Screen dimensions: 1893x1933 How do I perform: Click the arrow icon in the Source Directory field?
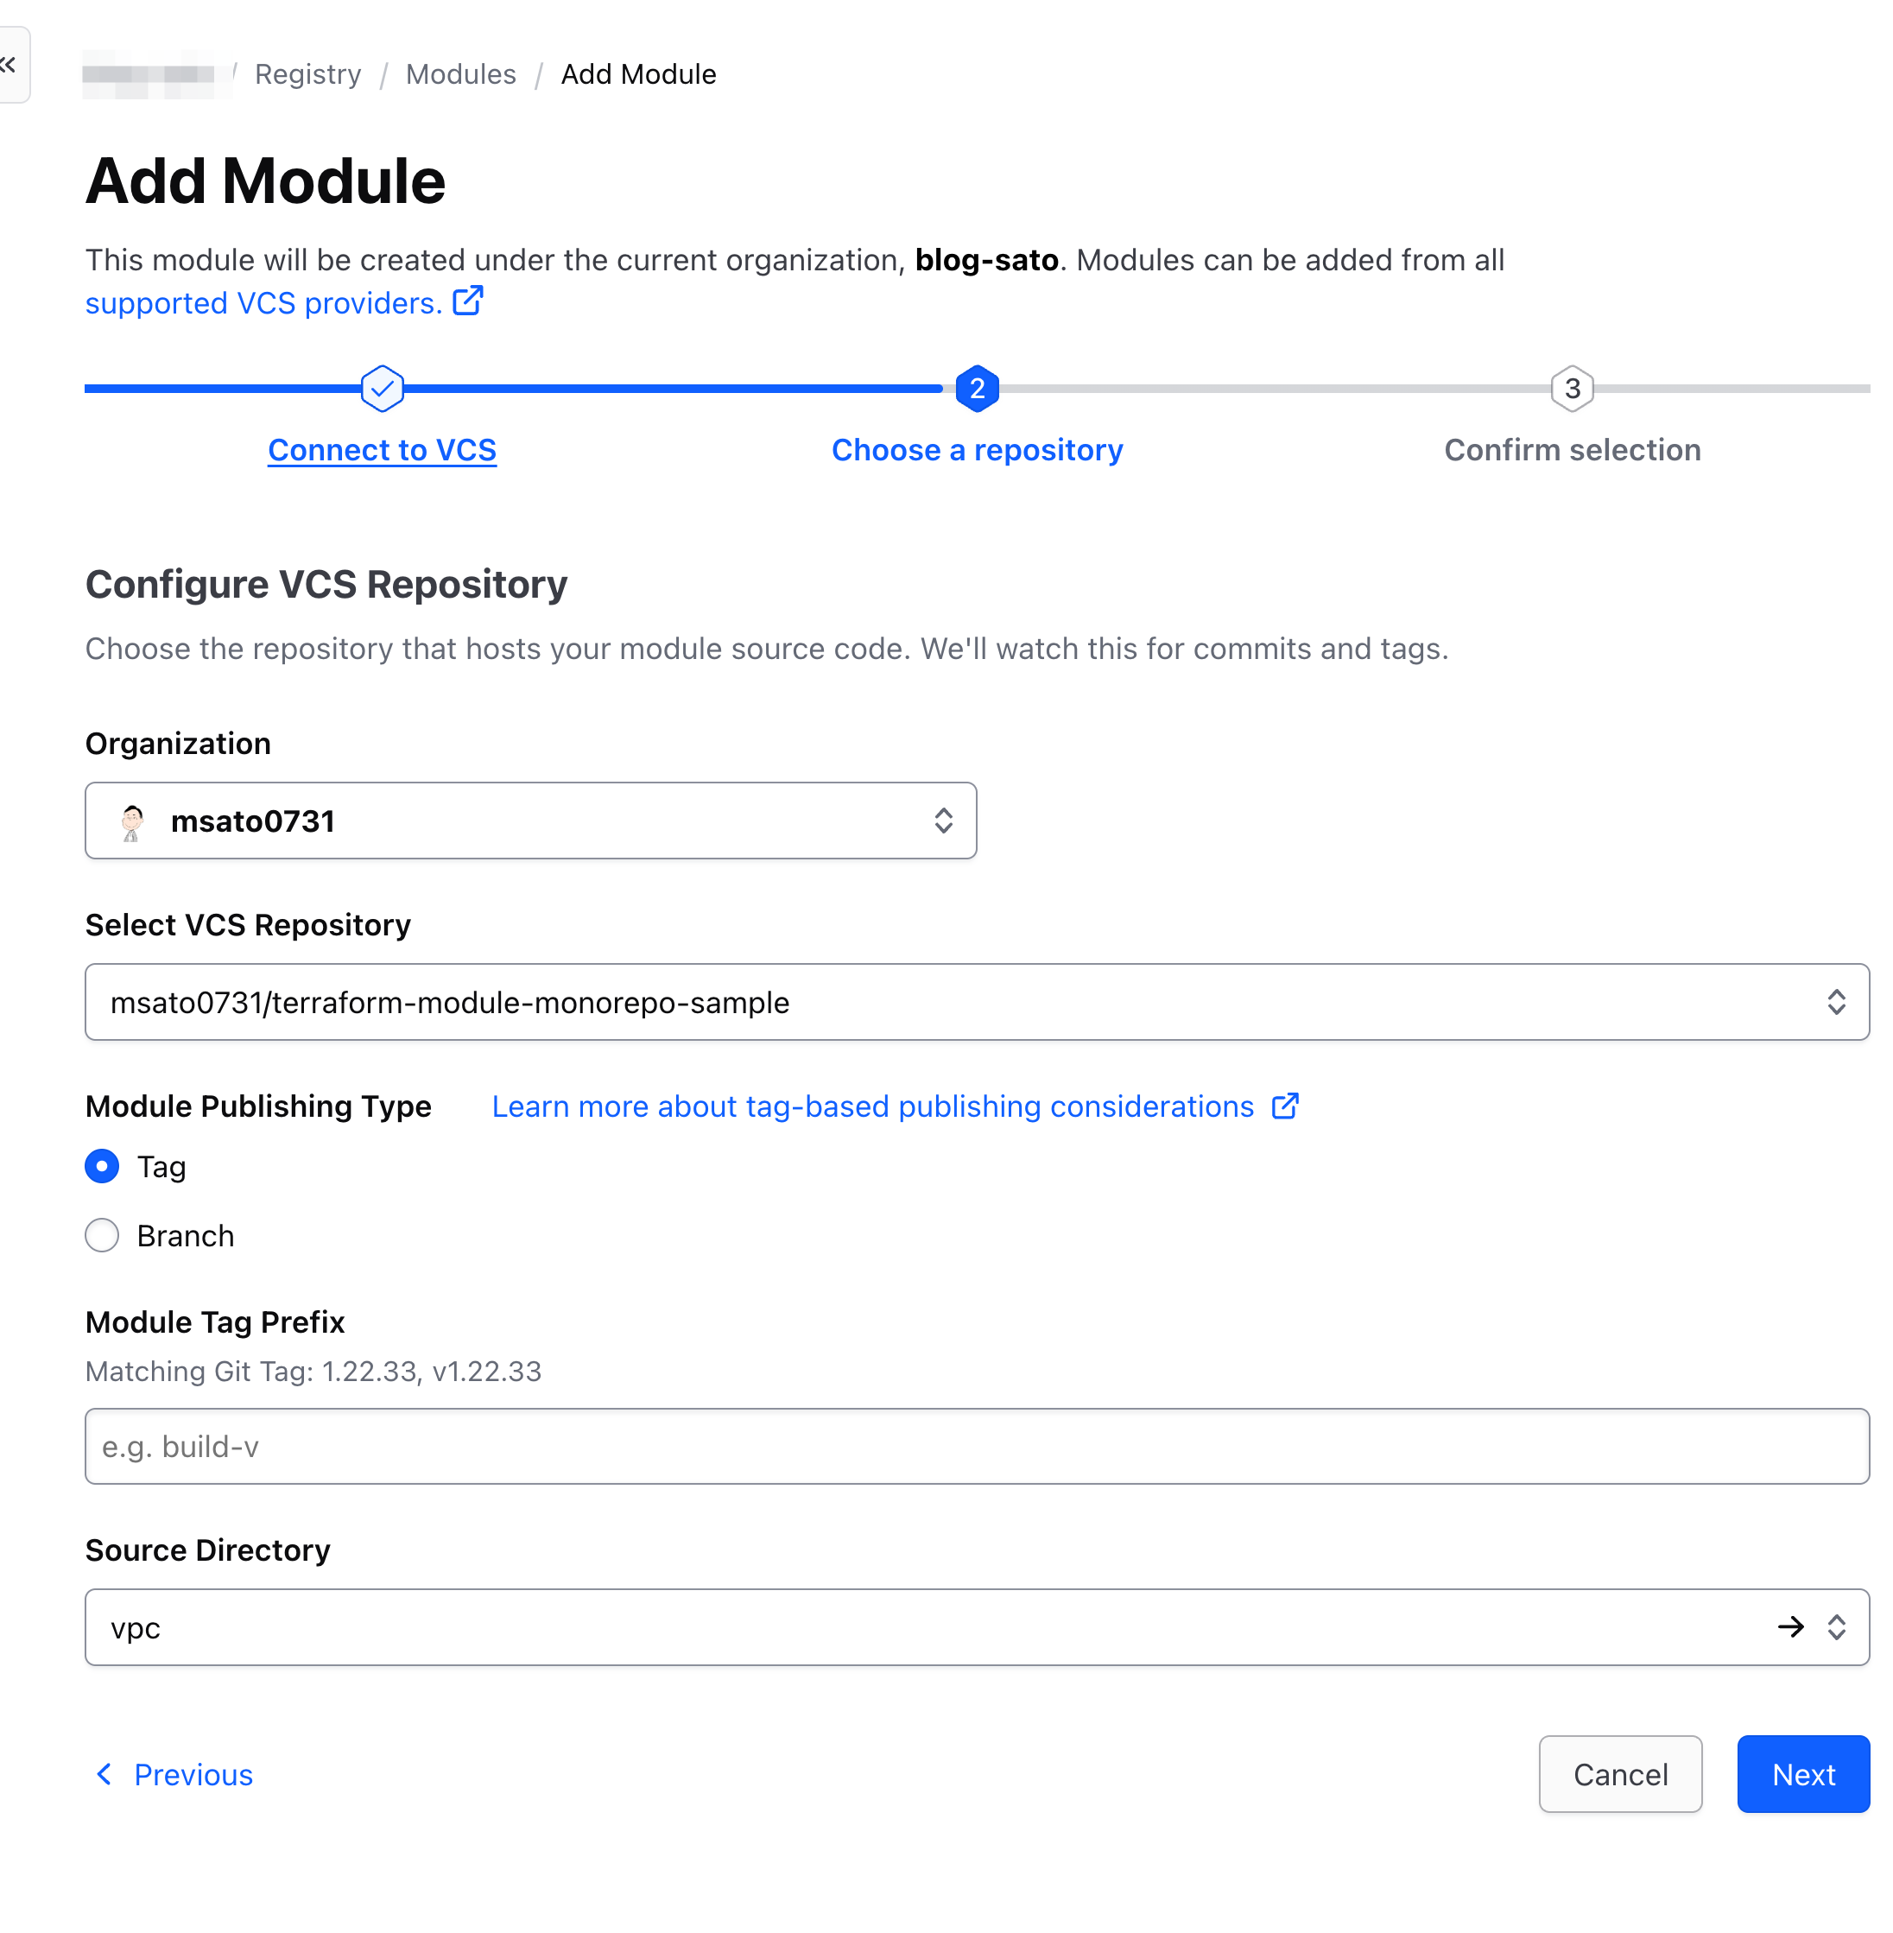[1790, 1626]
